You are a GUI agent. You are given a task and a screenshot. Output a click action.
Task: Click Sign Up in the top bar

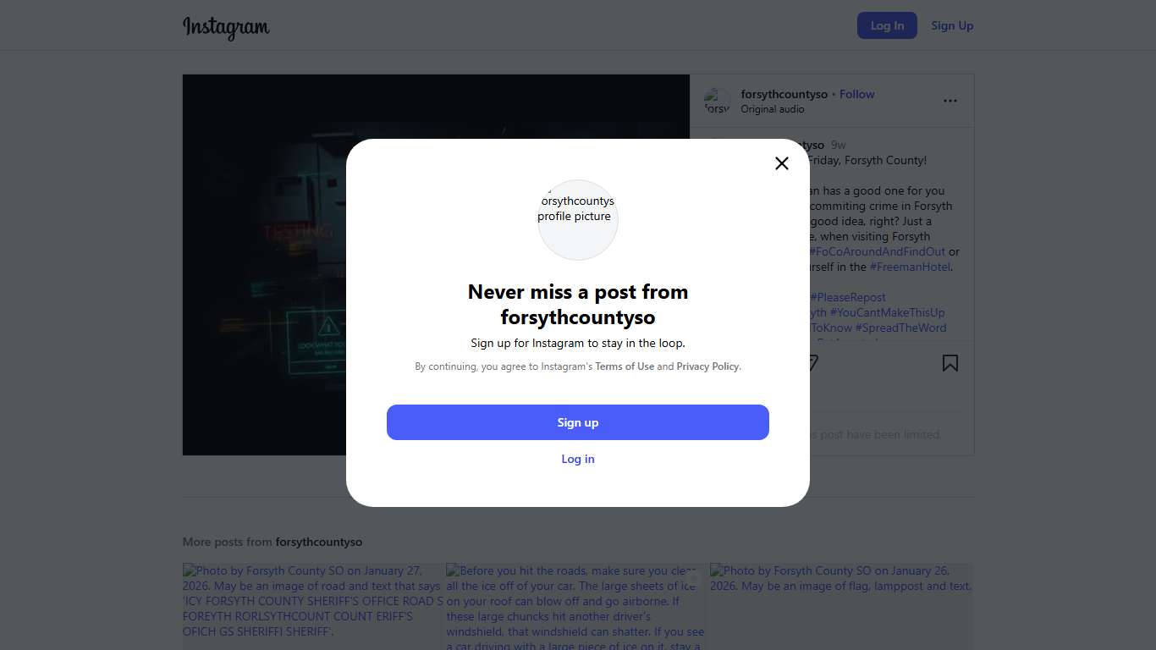coord(952,25)
